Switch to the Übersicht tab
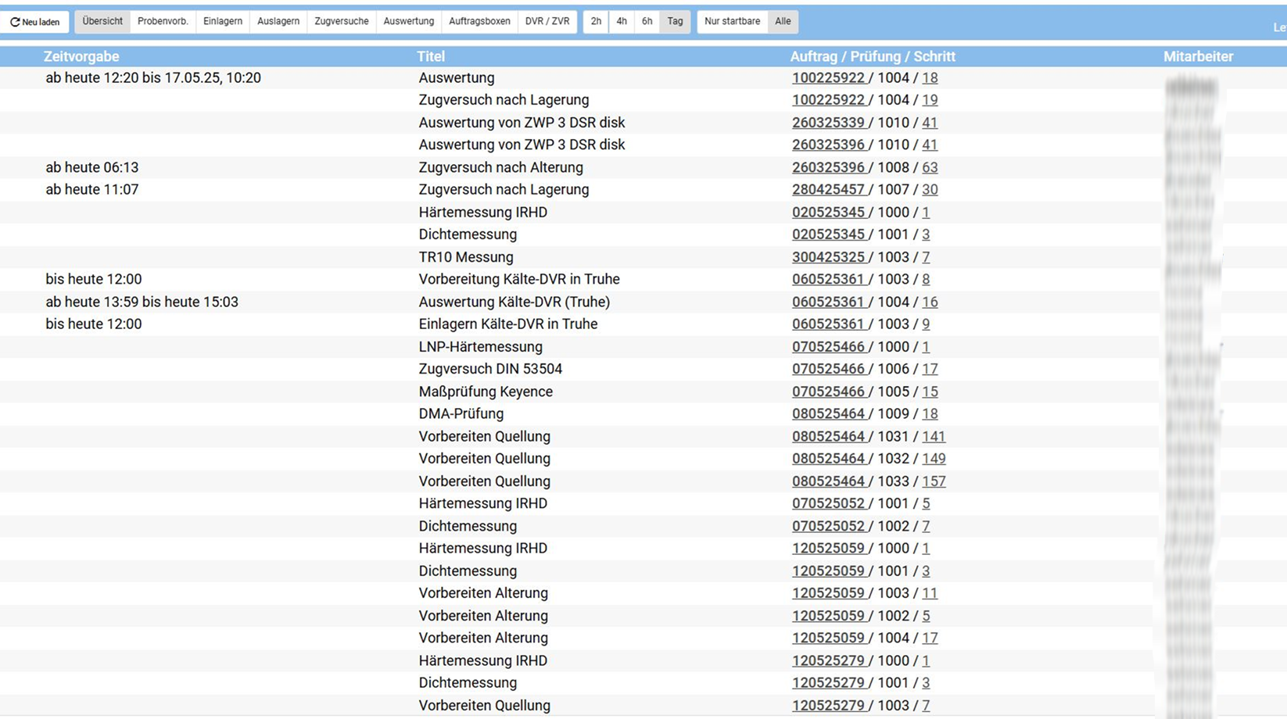1287x719 pixels. point(102,22)
